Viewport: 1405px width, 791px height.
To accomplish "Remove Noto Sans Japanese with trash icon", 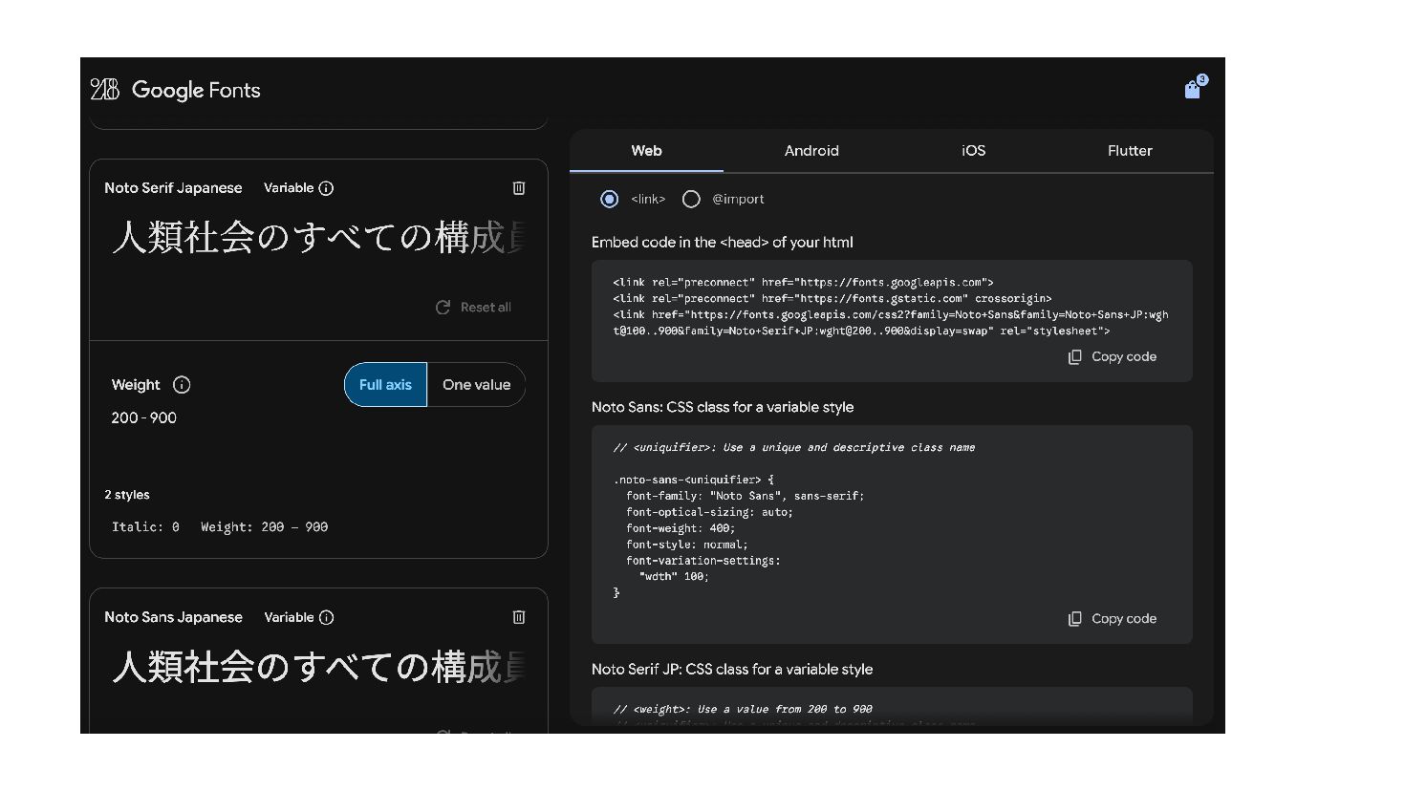I will (x=519, y=617).
